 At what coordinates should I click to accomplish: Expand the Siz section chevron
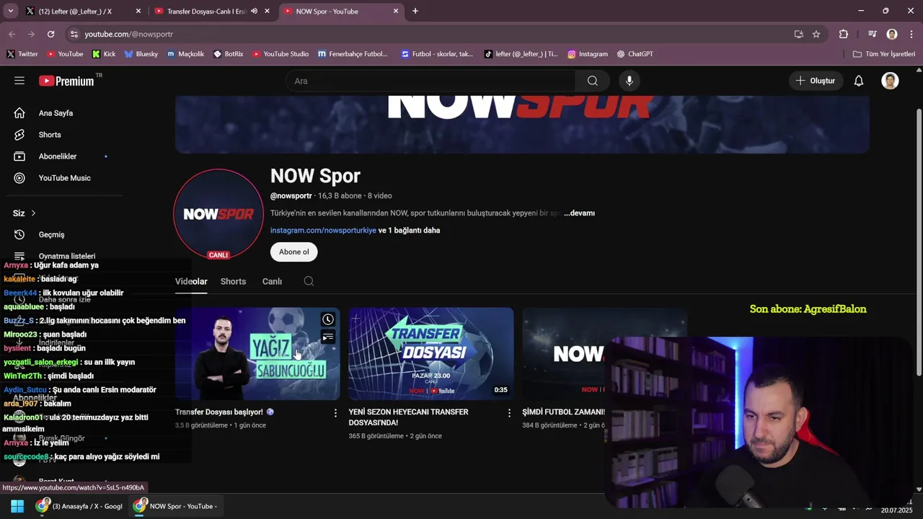[33, 213]
